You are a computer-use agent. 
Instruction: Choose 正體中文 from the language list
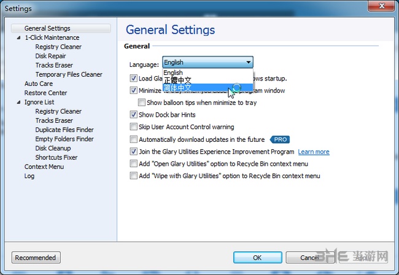click(207, 80)
